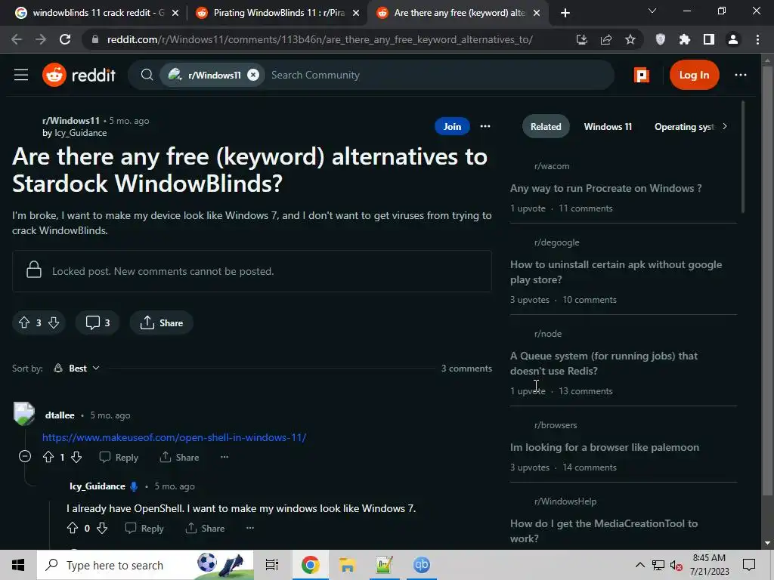Expand more related topics with the chevron

coord(725,126)
